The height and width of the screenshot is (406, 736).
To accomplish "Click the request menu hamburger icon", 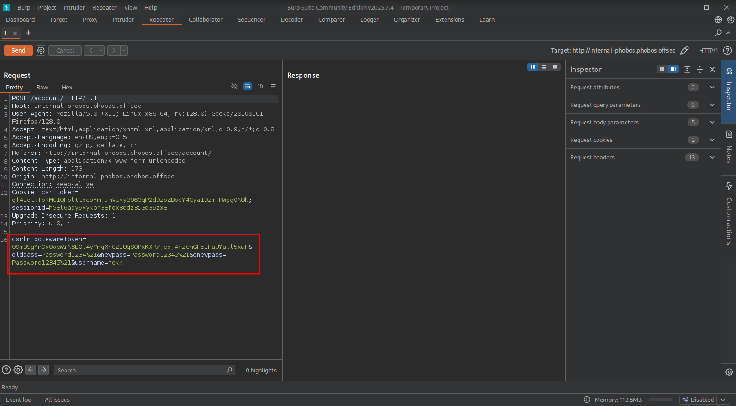I will coord(273,86).
